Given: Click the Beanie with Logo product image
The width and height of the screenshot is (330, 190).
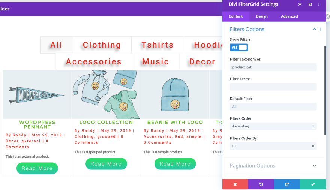Looking at the screenshot, I should coord(175,94).
